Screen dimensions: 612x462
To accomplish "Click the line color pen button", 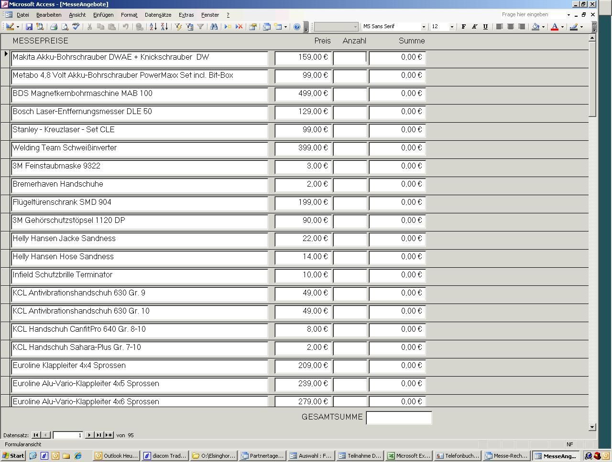I will point(574,27).
